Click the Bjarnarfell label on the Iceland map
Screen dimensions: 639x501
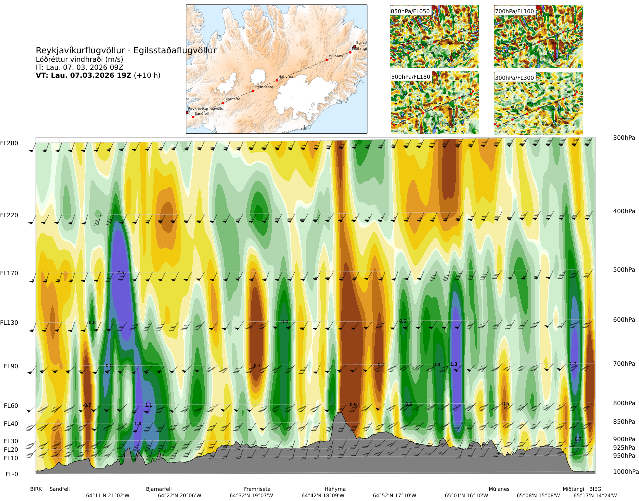233,99
